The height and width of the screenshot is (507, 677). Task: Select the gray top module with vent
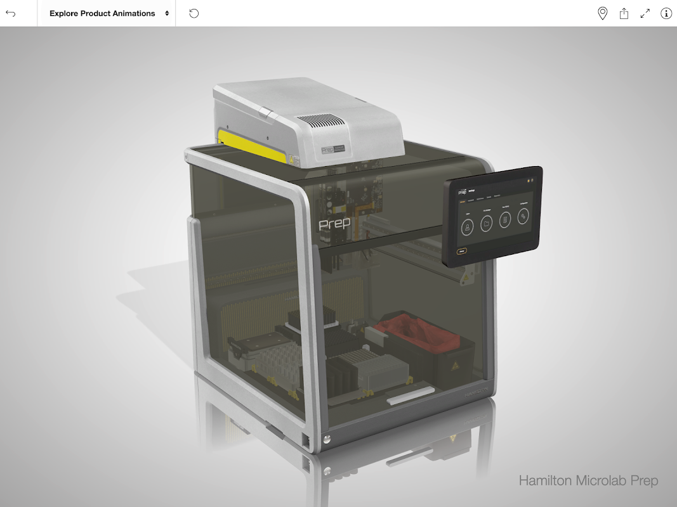309,123
